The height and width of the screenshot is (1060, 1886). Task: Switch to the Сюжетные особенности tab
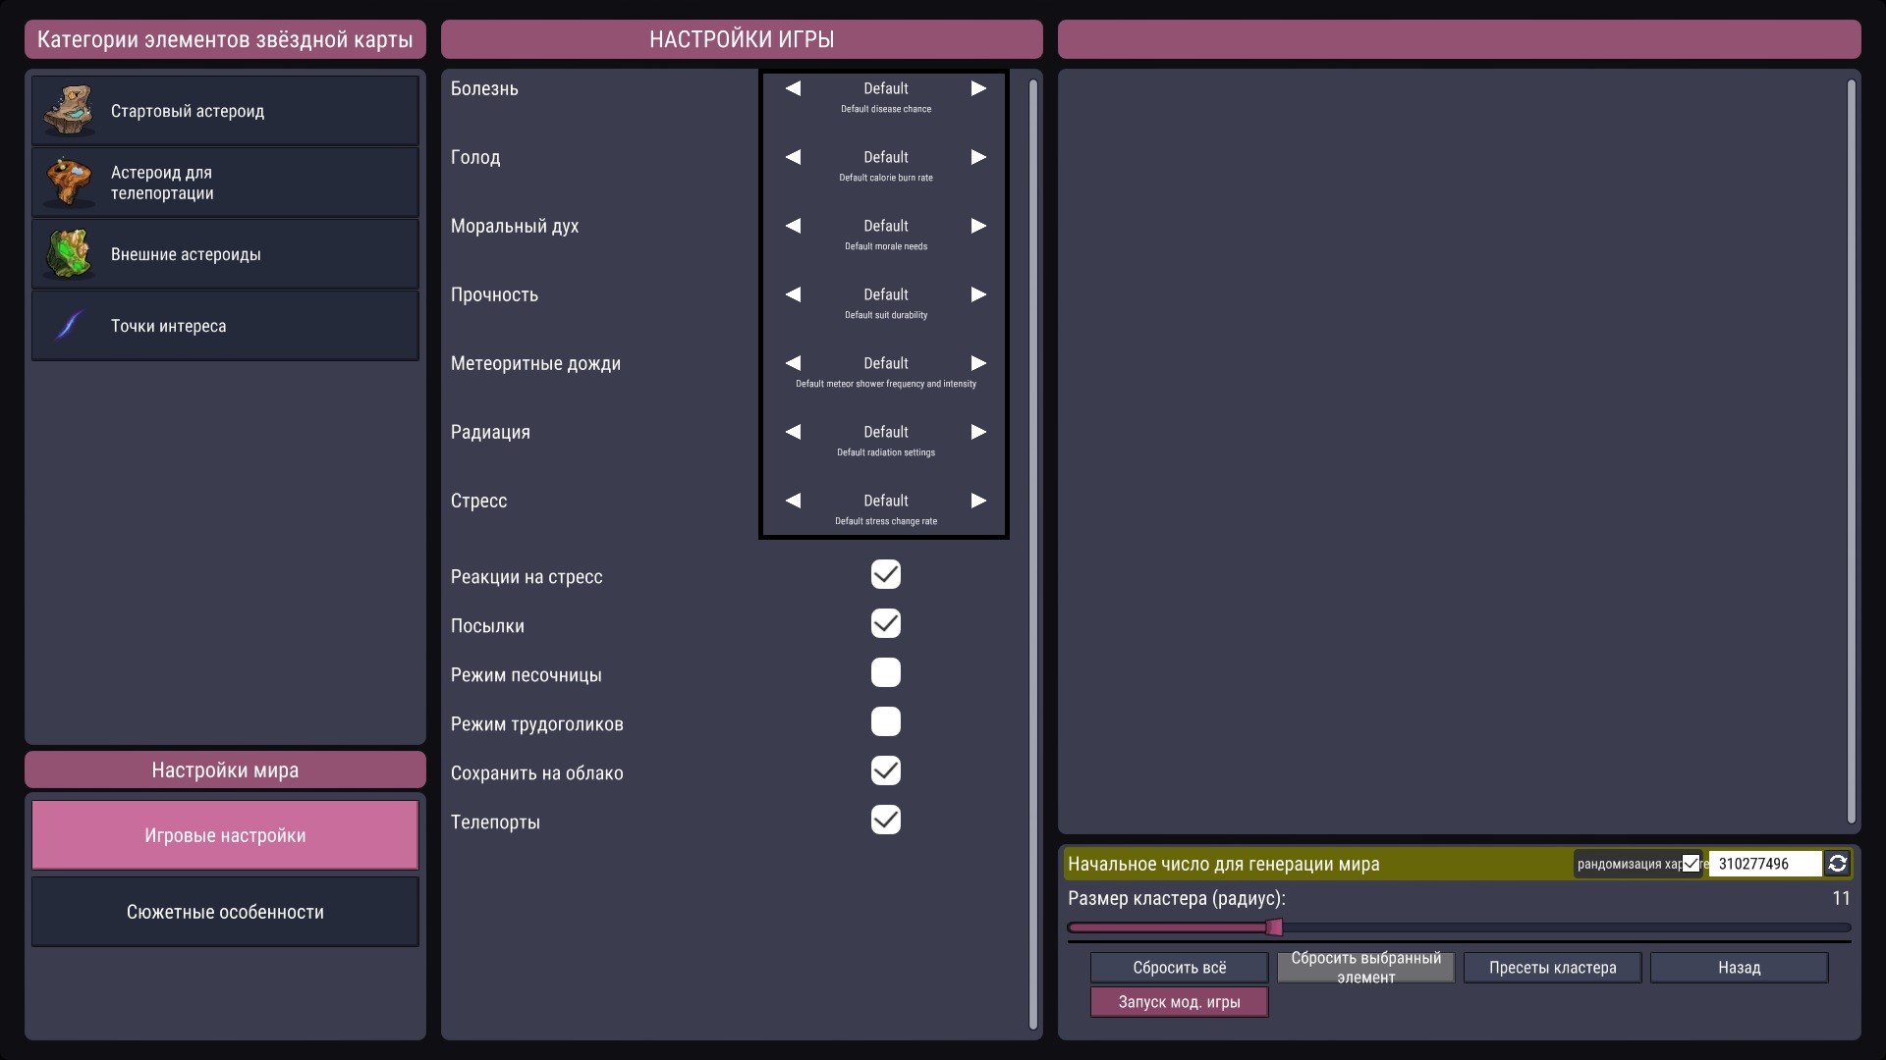coord(224,912)
